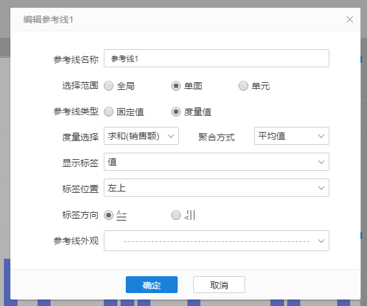Select 单图 range radio button
The image size is (367, 306).
(x=176, y=86)
